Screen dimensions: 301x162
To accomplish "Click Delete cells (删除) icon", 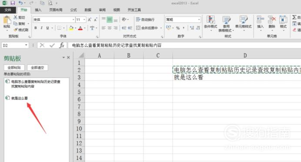I will [x=272, y=20].
